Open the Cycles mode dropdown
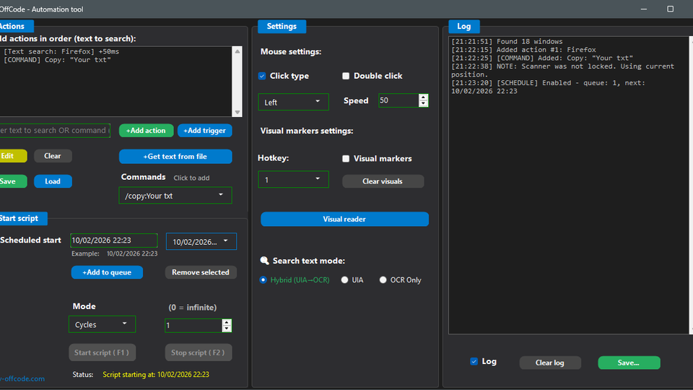Screen dimensions: 693x390 coord(102,324)
